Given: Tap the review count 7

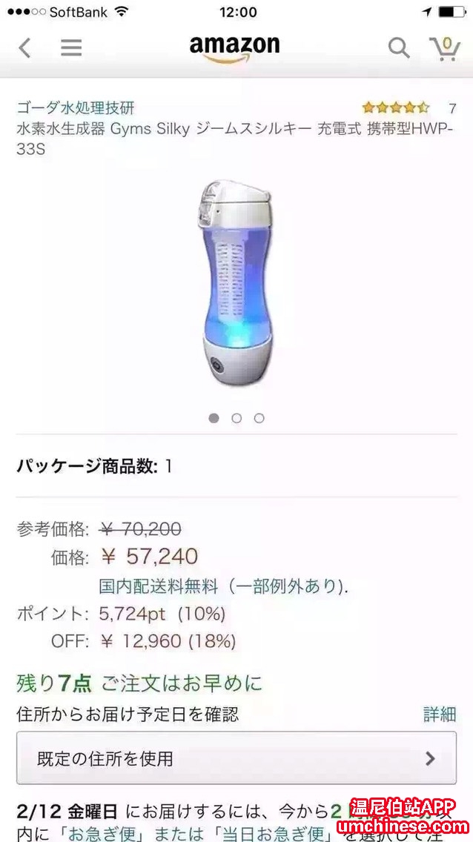Looking at the screenshot, I should click(x=452, y=108).
